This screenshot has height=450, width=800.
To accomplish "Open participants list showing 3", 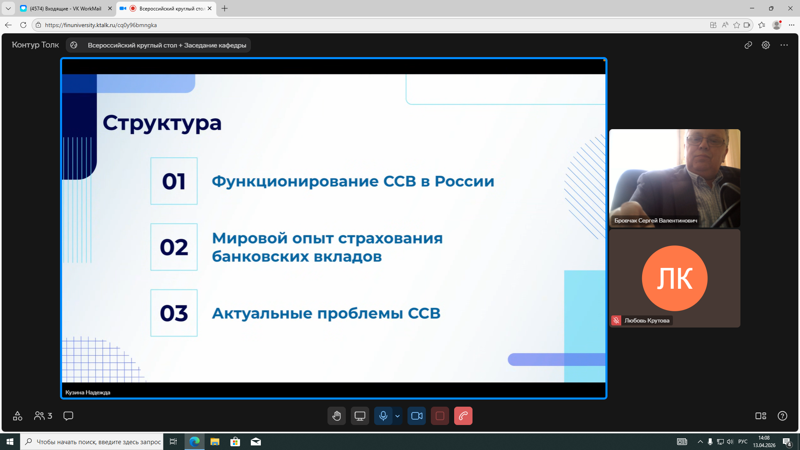I will tap(43, 416).
